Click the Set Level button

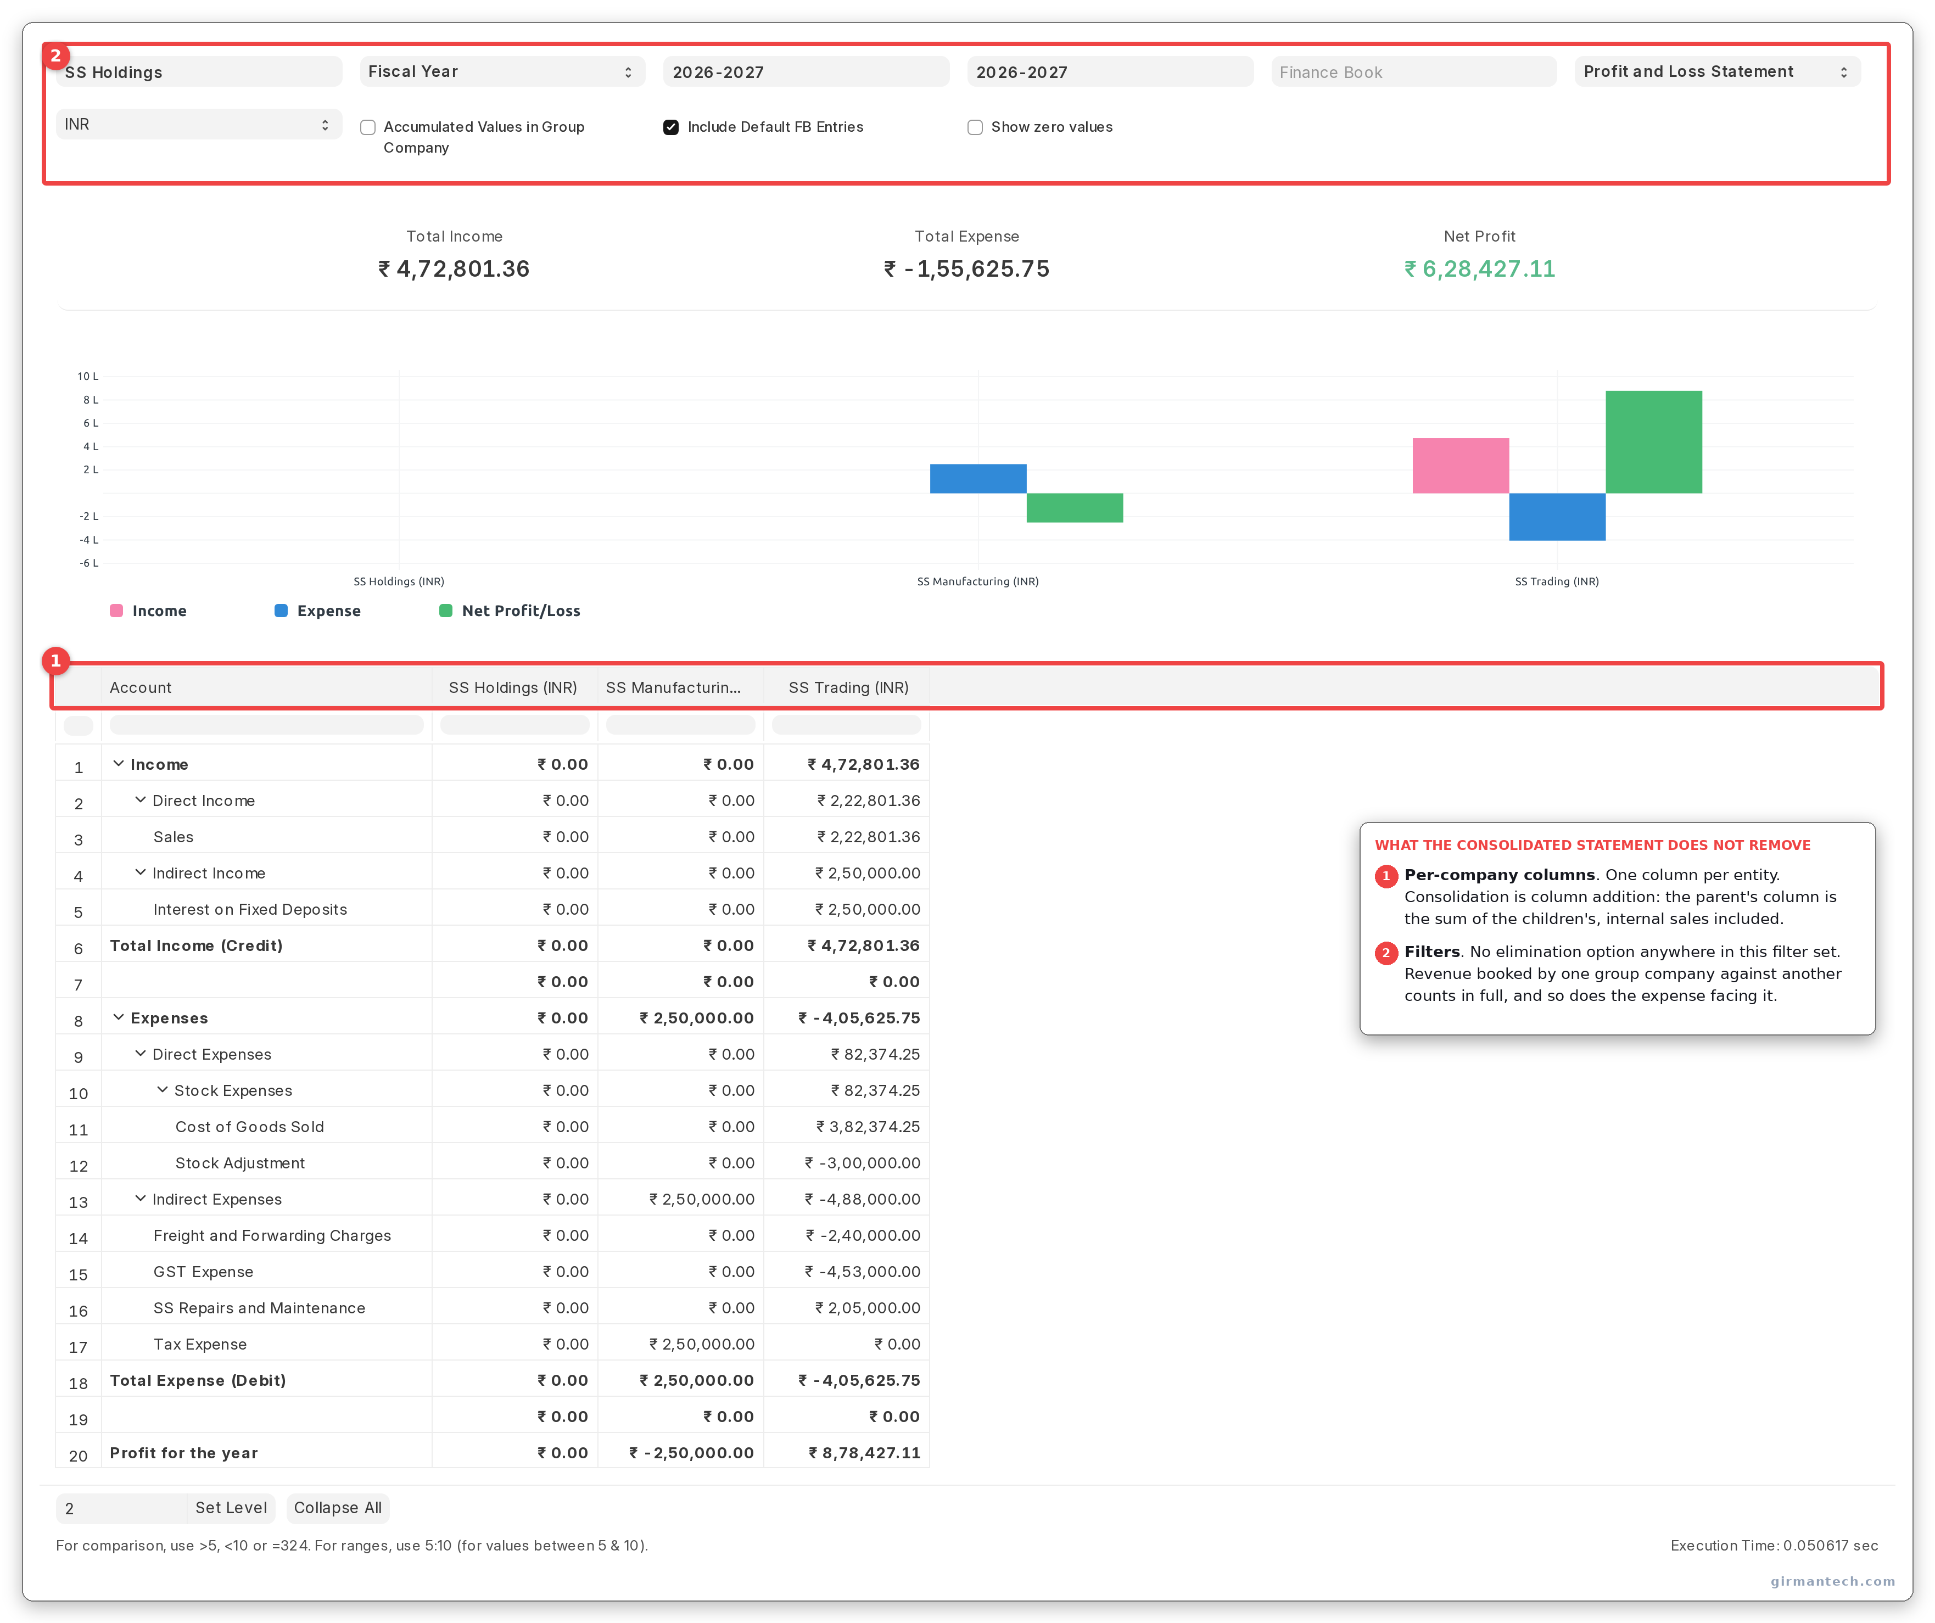click(x=231, y=1508)
